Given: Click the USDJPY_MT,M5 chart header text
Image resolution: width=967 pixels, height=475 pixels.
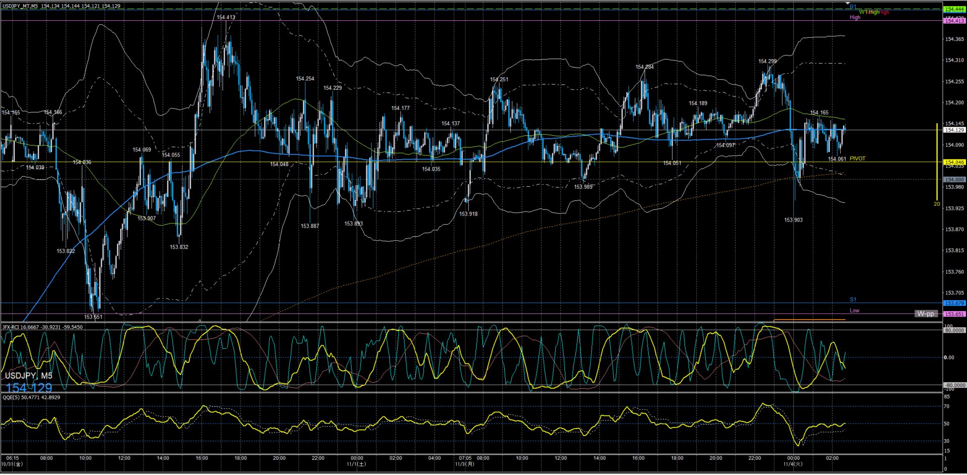Looking at the screenshot, I should tap(20, 6).
